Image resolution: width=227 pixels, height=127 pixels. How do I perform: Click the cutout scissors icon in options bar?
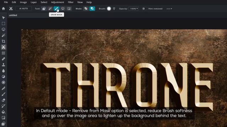coord(11,8)
